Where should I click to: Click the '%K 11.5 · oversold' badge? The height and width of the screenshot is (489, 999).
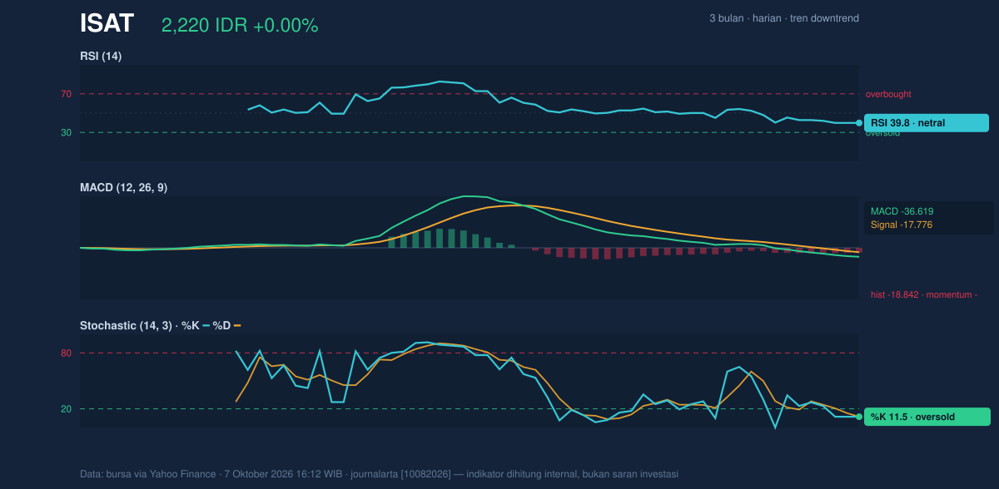[x=927, y=417]
